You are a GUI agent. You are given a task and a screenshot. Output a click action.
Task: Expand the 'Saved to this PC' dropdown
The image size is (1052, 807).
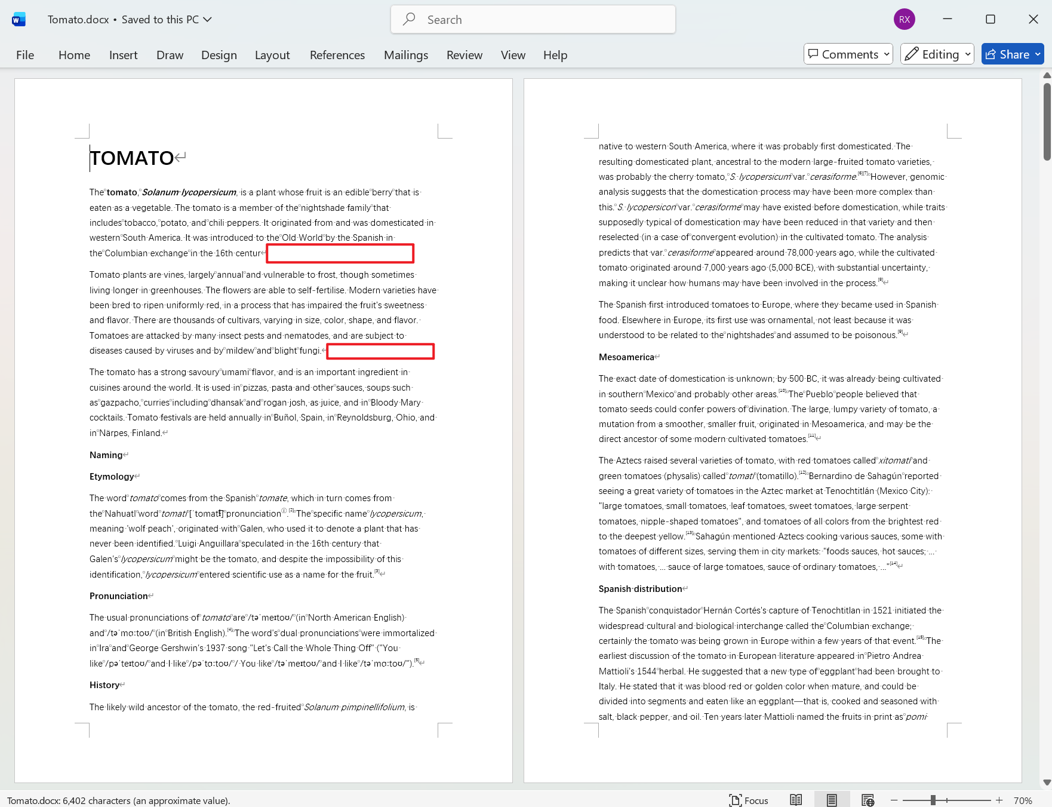pos(207,19)
